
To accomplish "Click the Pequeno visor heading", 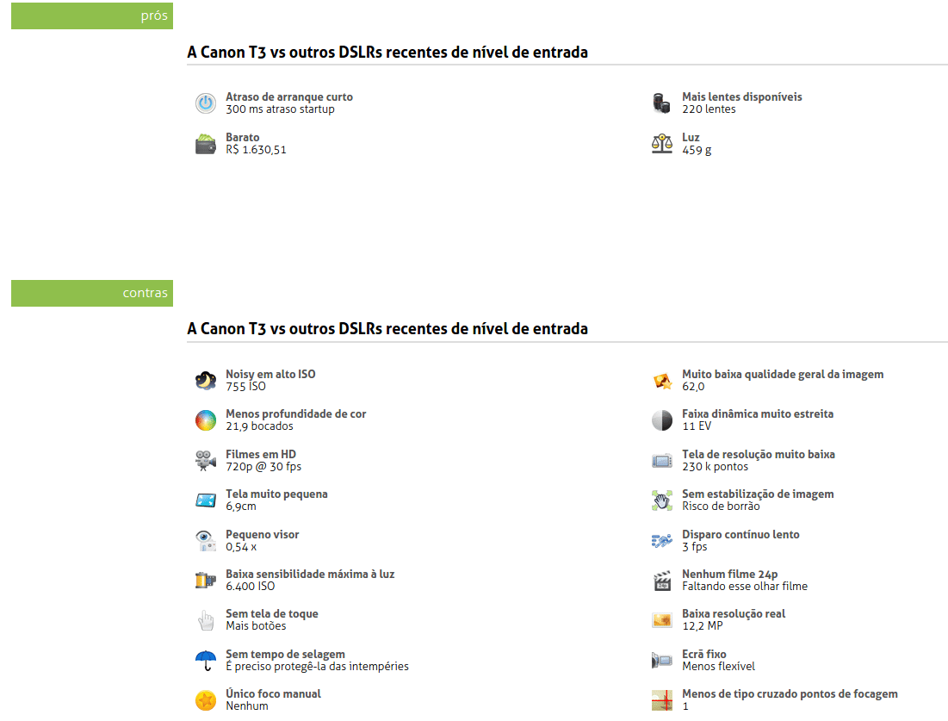I will [262, 535].
